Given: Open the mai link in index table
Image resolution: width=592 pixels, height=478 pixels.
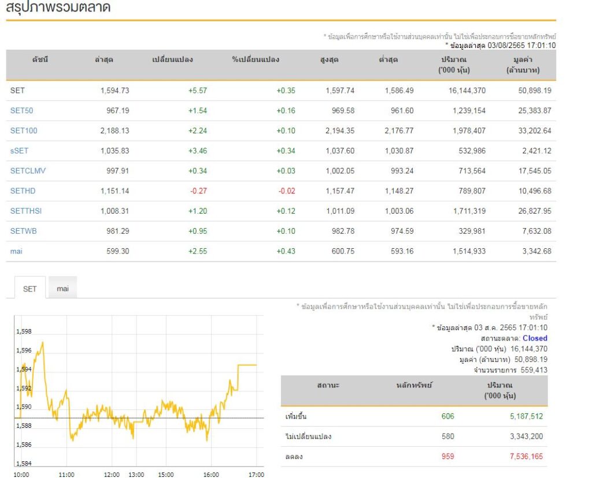Looking at the screenshot, I should 16,251.
